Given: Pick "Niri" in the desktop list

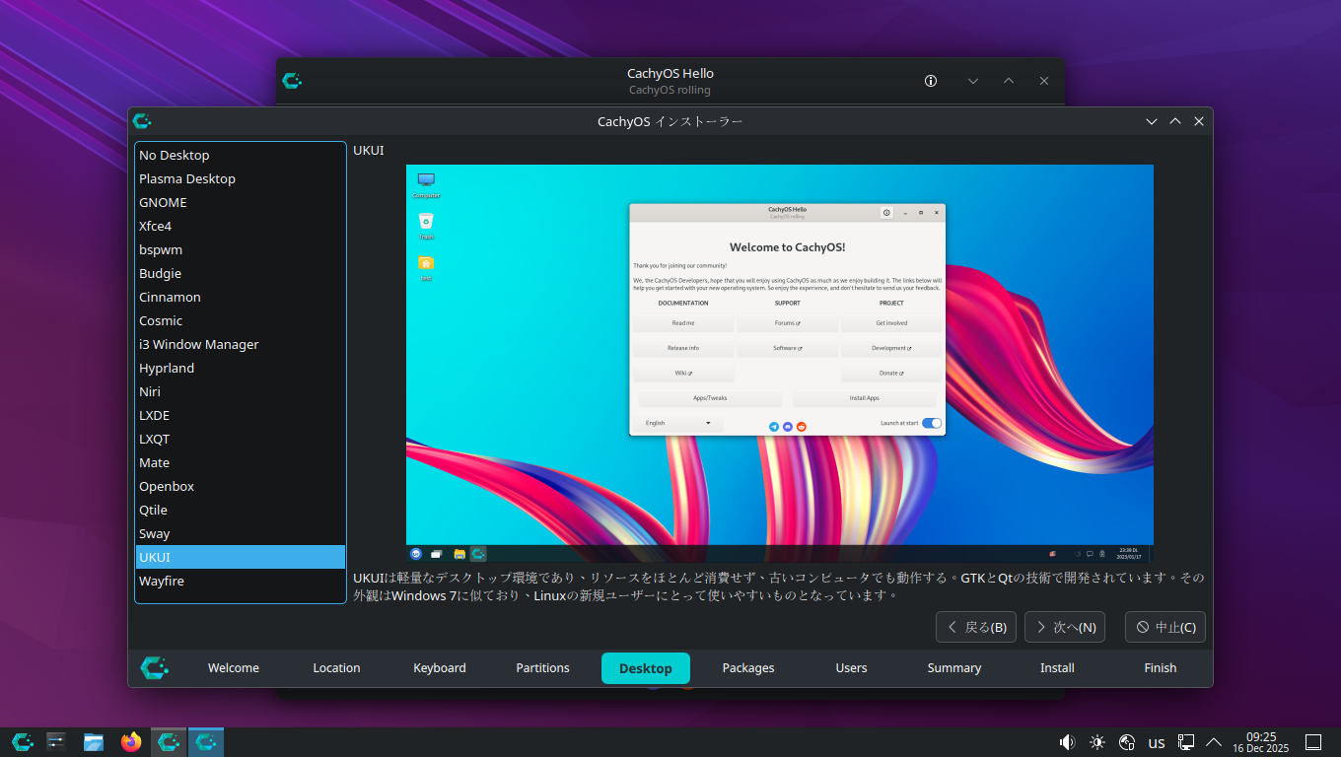Looking at the screenshot, I should 241,391.
